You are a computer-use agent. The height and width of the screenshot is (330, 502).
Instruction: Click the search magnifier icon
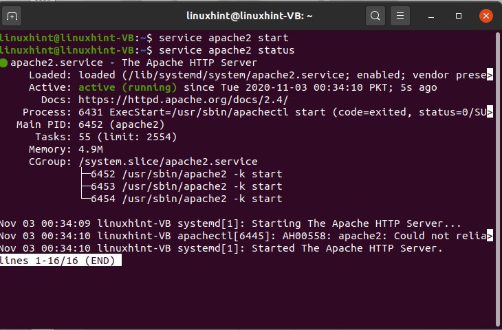click(x=375, y=15)
